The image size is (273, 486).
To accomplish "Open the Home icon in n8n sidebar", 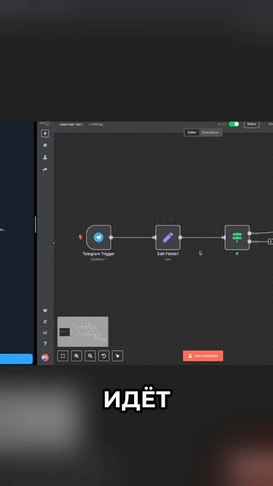I will point(45,145).
